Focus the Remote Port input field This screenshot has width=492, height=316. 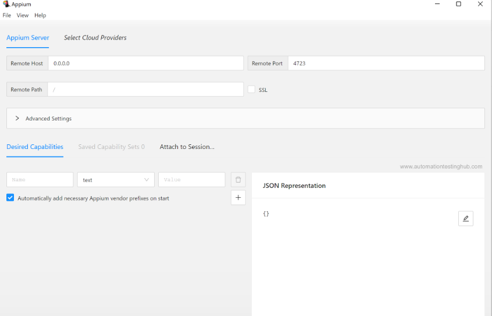click(386, 63)
